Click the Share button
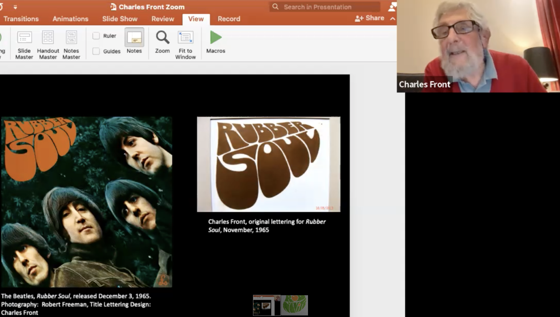Image resolution: width=560 pixels, height=317 pixels. 369,18
